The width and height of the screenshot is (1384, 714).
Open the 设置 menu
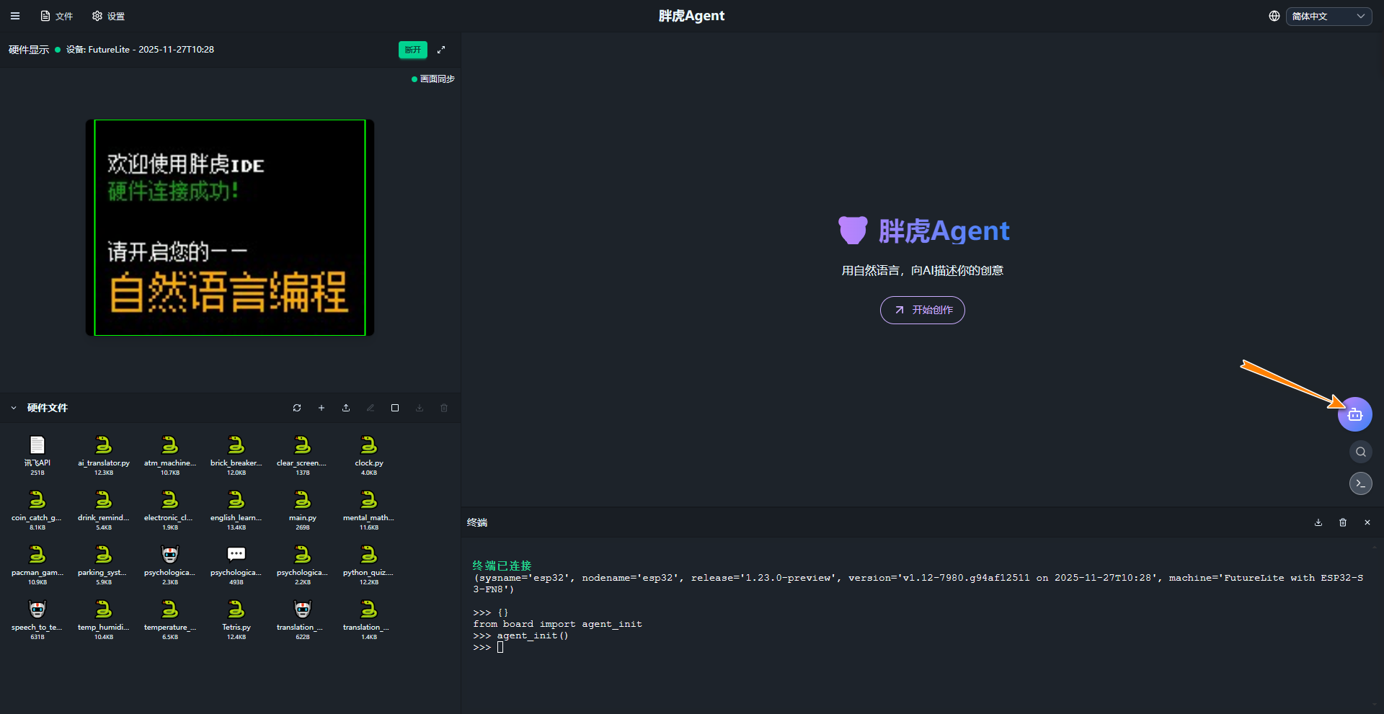click(109, 16)
